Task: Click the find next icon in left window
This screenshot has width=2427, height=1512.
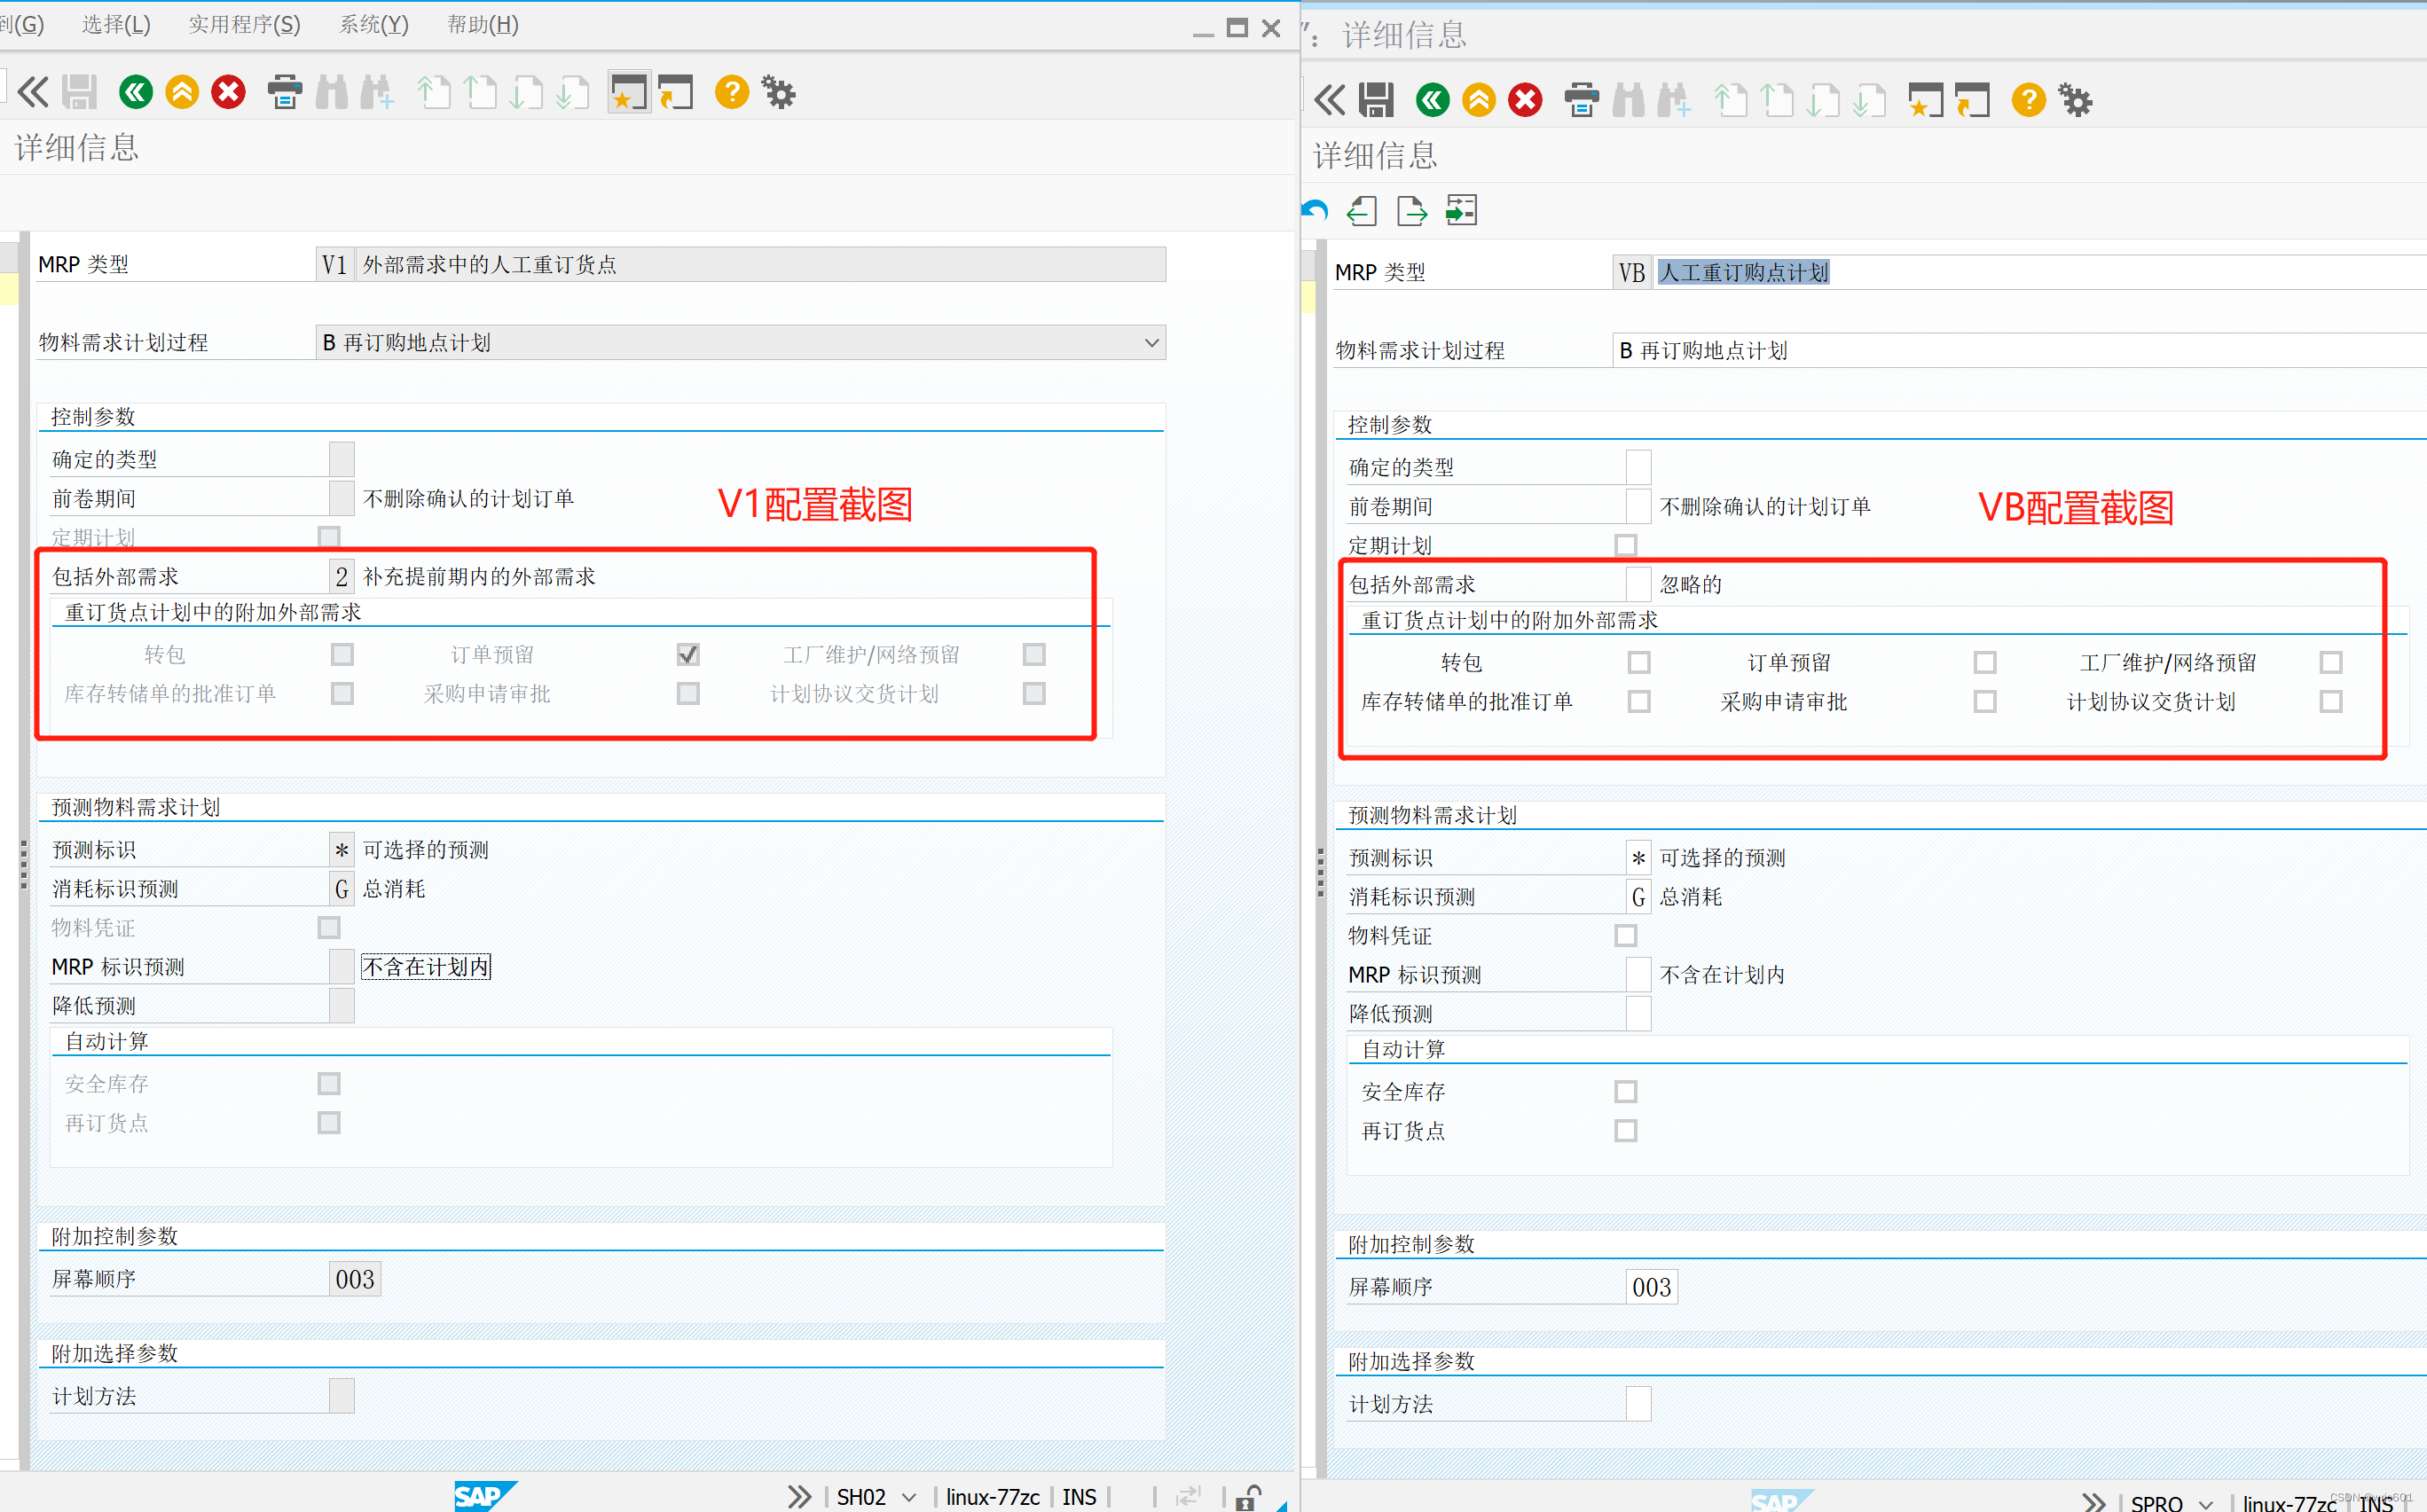Action: tap(378, 93)
